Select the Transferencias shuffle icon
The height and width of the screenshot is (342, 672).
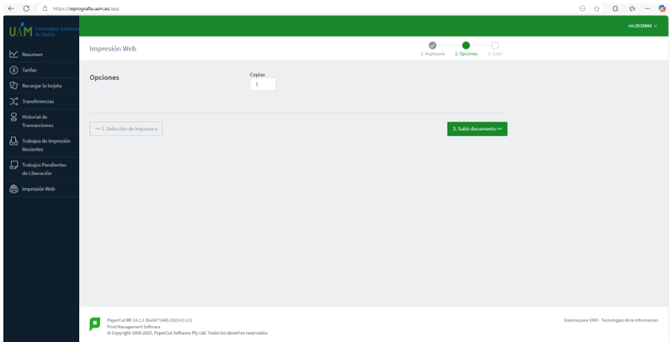click(13, 102)
